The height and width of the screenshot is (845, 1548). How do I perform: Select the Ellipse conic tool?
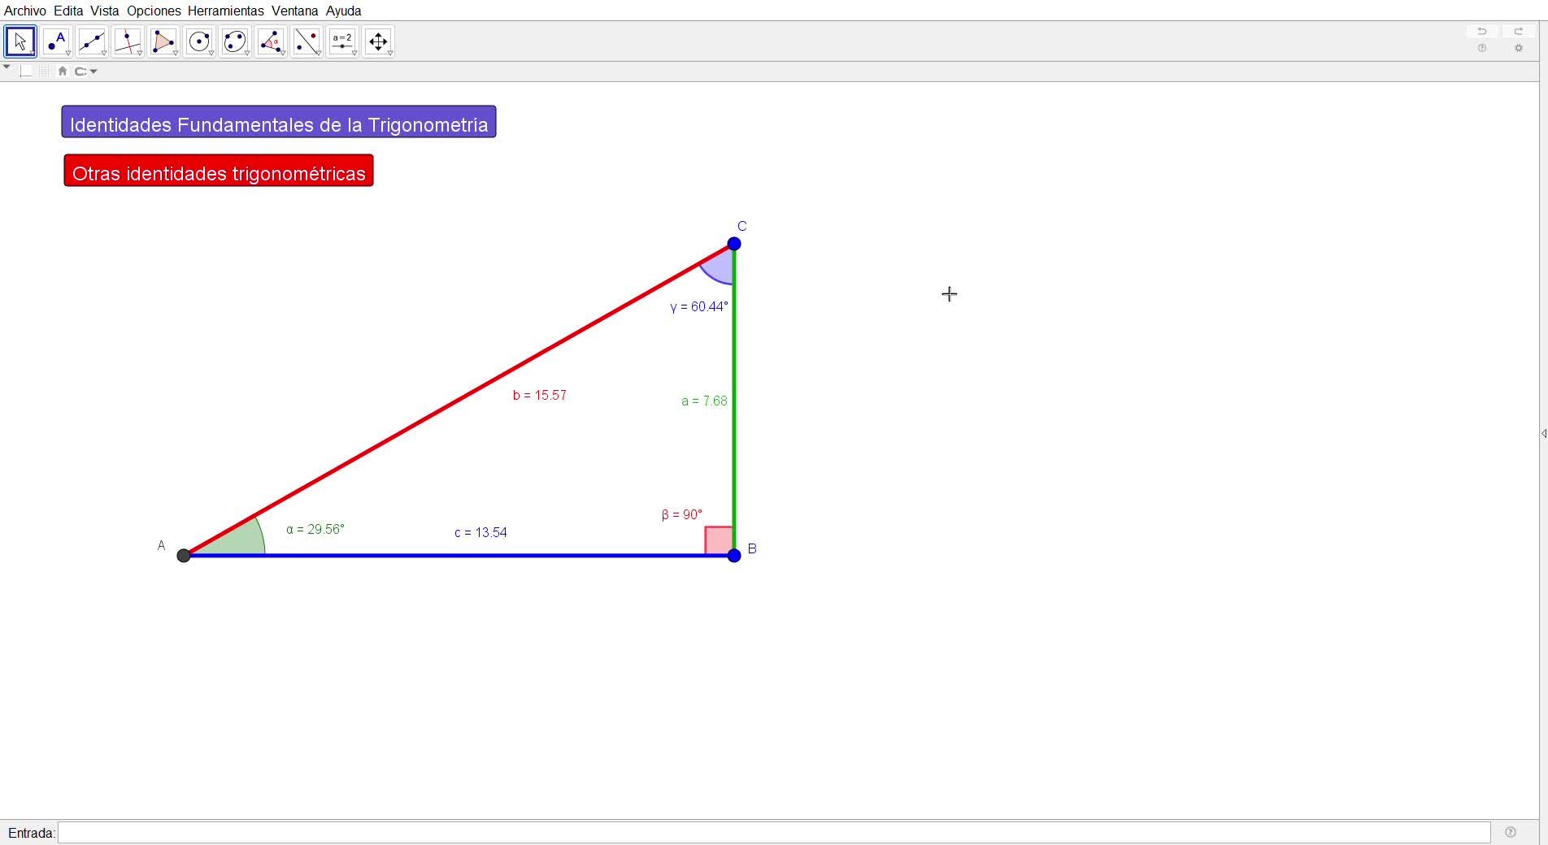[x=235, y=41]
